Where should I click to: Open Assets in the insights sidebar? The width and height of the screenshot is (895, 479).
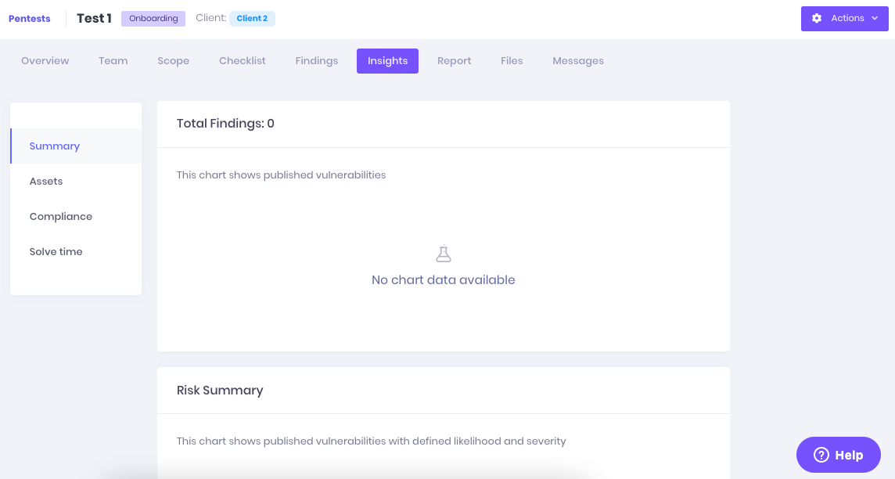[x=76, y=182]
